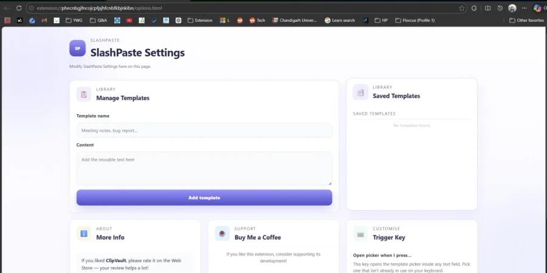This screenshot has height=273, width=547.
Task: Open the Tech bookmark
Action: [257, 21]
